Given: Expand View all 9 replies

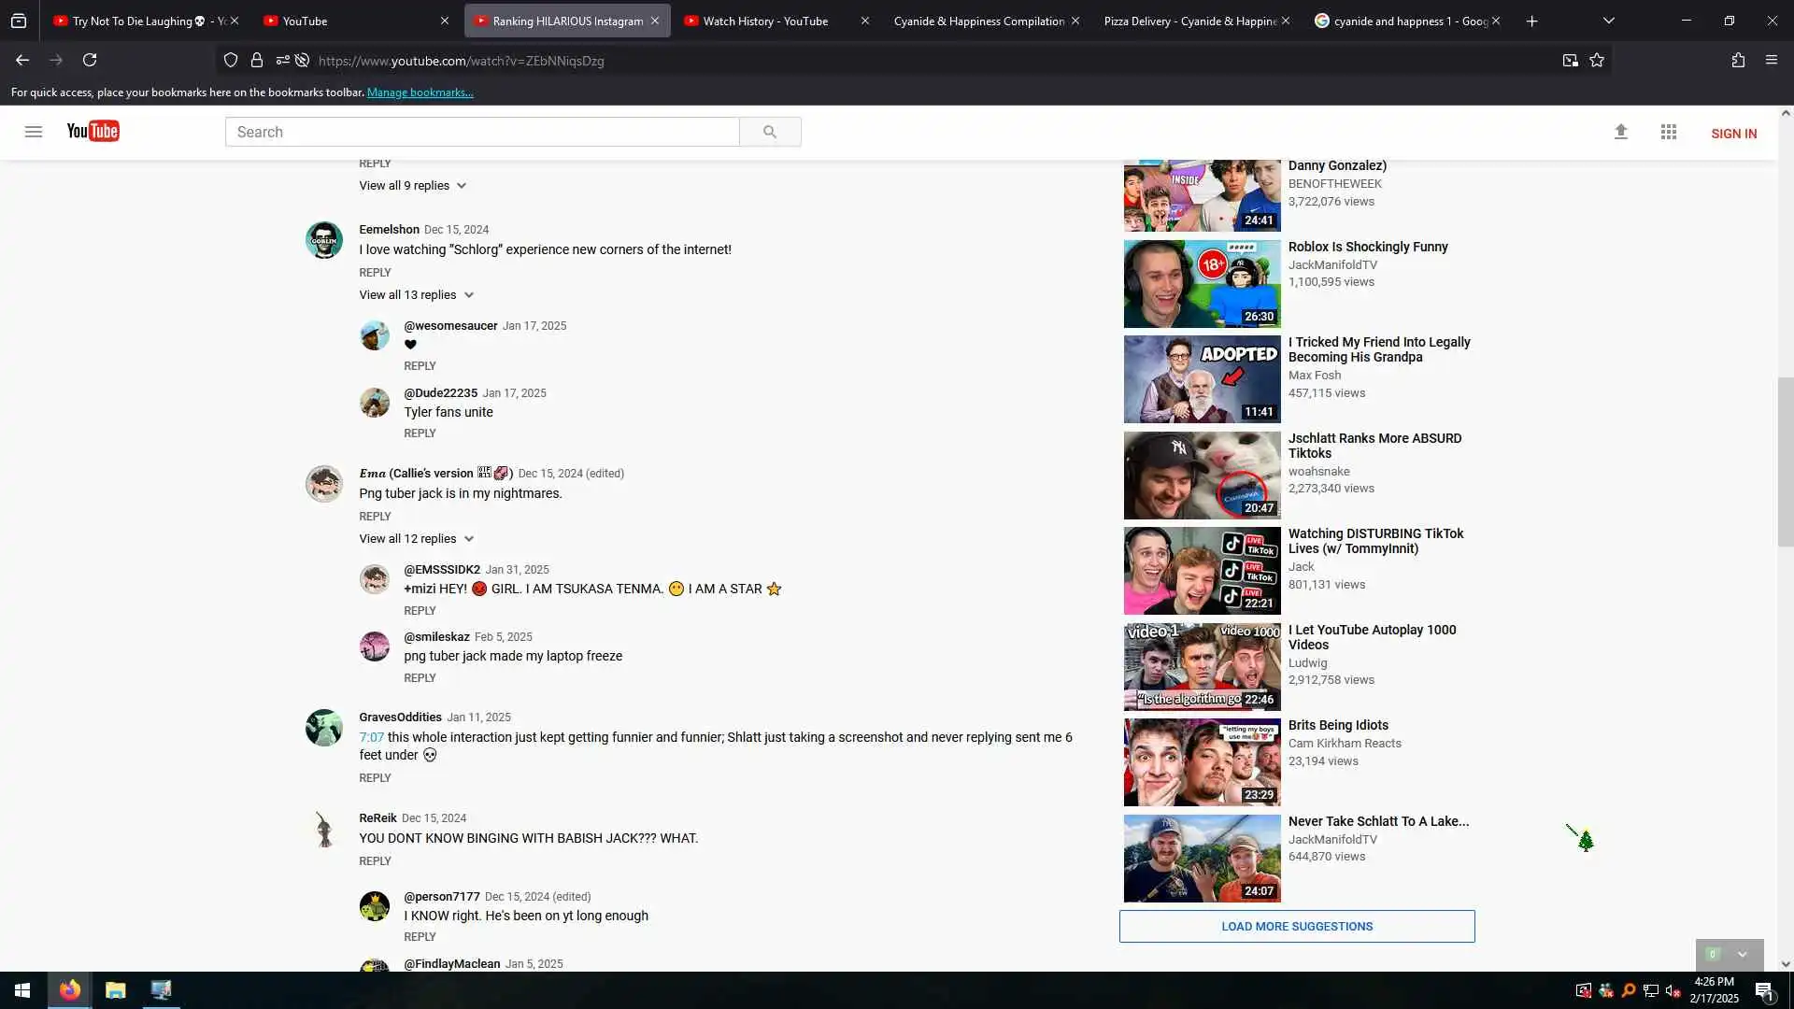Looking at the screenshot, I should coord(412,186).
